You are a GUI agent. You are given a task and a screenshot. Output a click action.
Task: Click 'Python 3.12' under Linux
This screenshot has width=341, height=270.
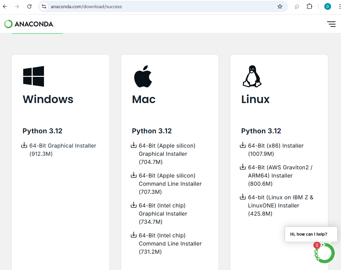(x=261, y=131)
